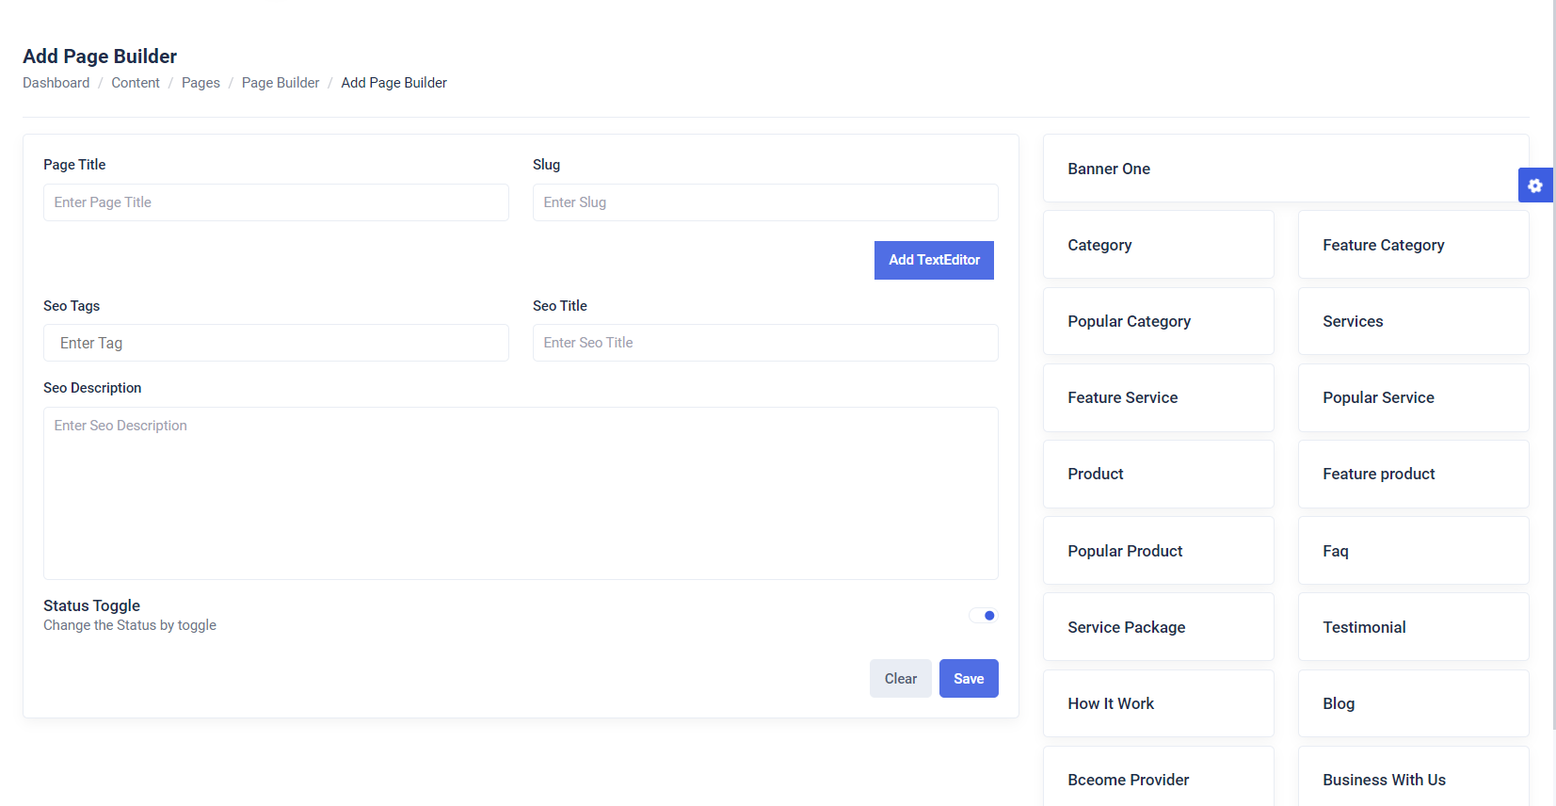1556x806 pixels.
Task: Focus the Page Title input field
Action: [x=276, y=202]
